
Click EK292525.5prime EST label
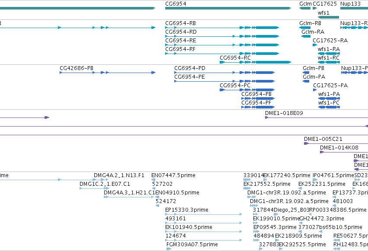tap(302, 245)
